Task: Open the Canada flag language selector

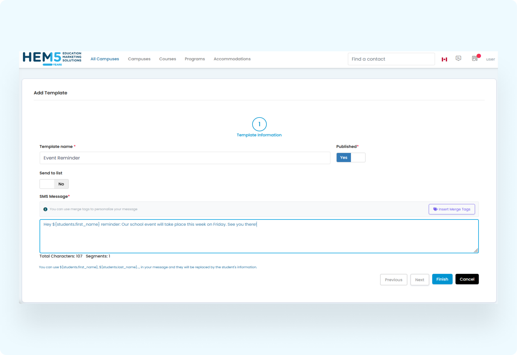Action: pyautogui.click(x=444, y=59)
